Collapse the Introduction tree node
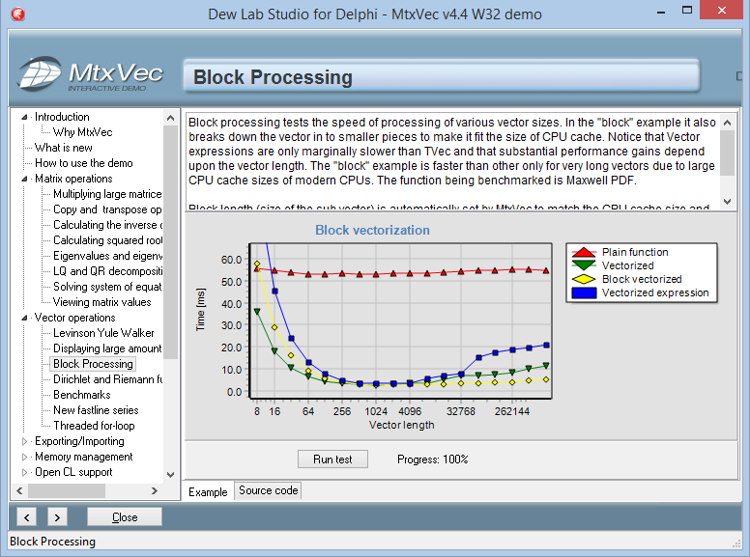Screen dimensions: 750x557 [x=24, y=117]
